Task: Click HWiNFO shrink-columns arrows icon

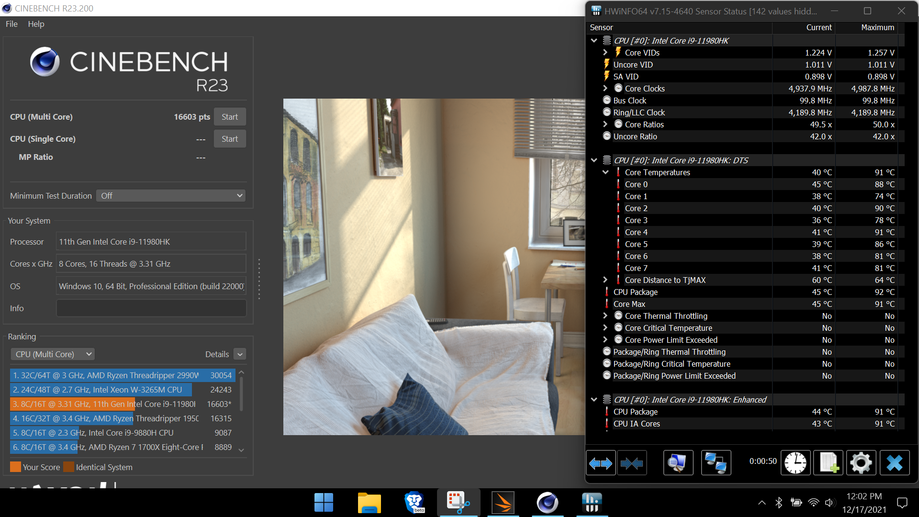Action: [632, 463]
